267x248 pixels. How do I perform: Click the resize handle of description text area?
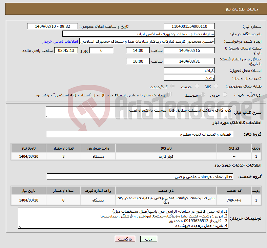pyautogui.click(x=47, y=116)
